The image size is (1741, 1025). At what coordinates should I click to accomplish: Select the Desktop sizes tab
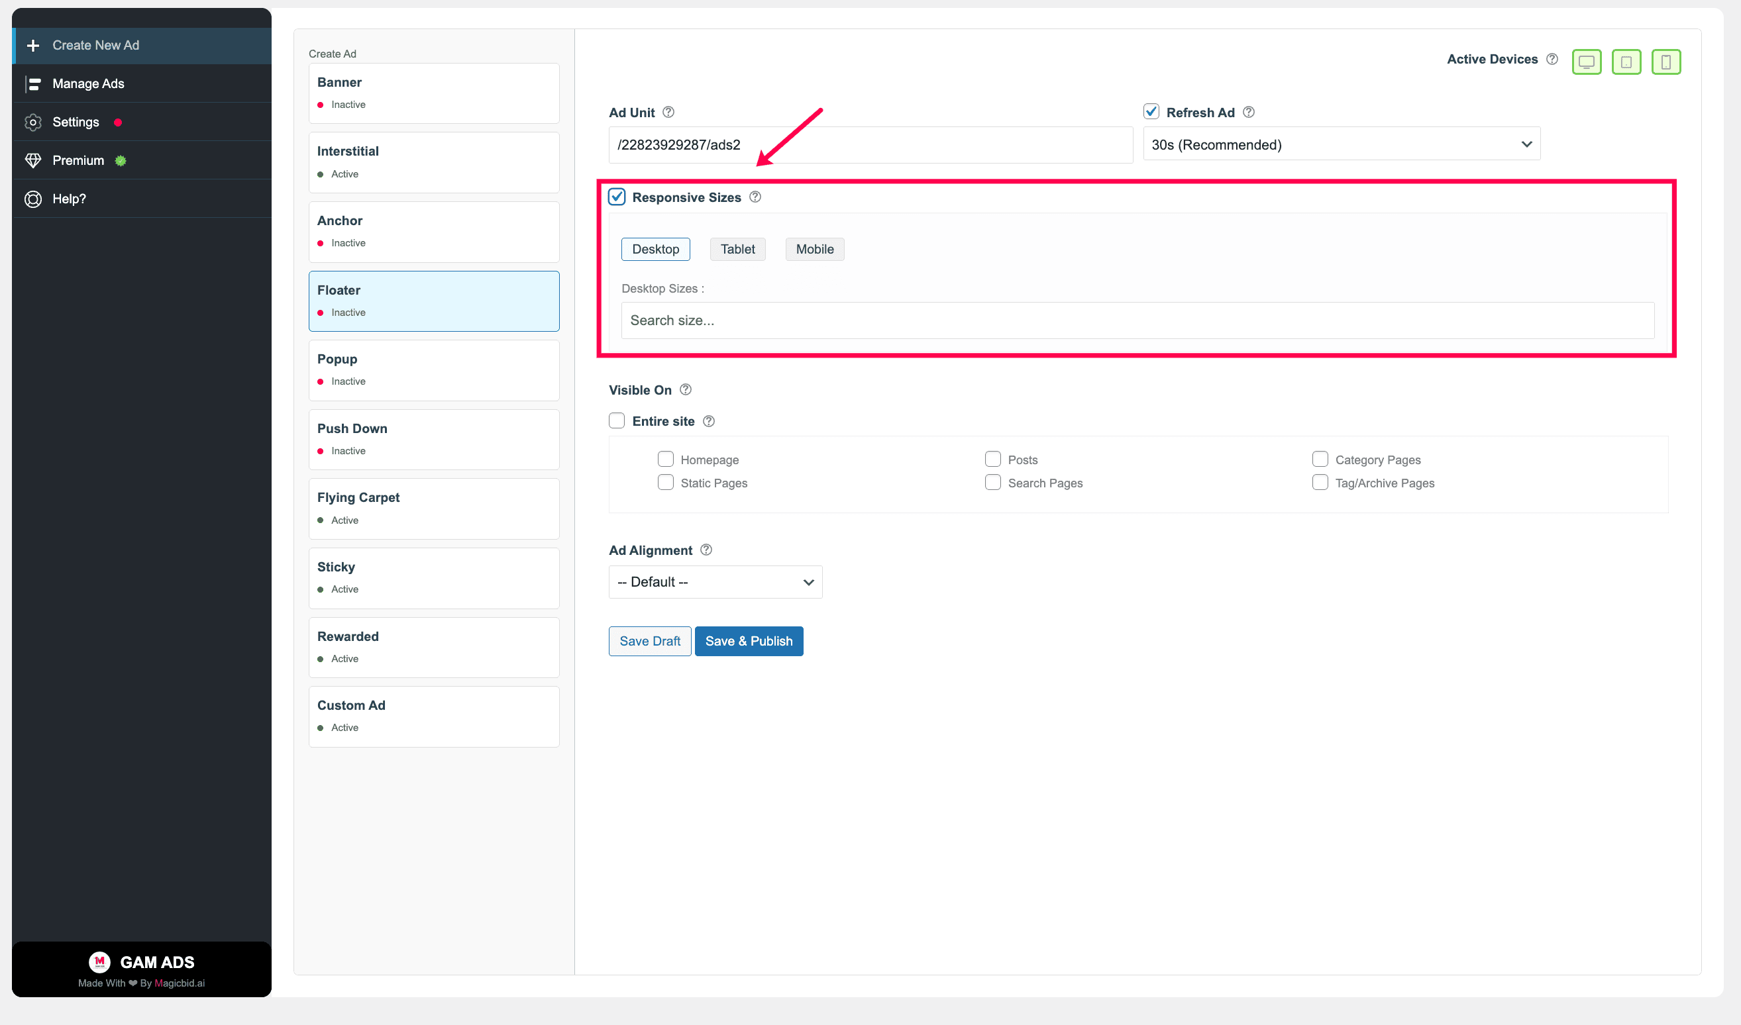click(655, 250)
